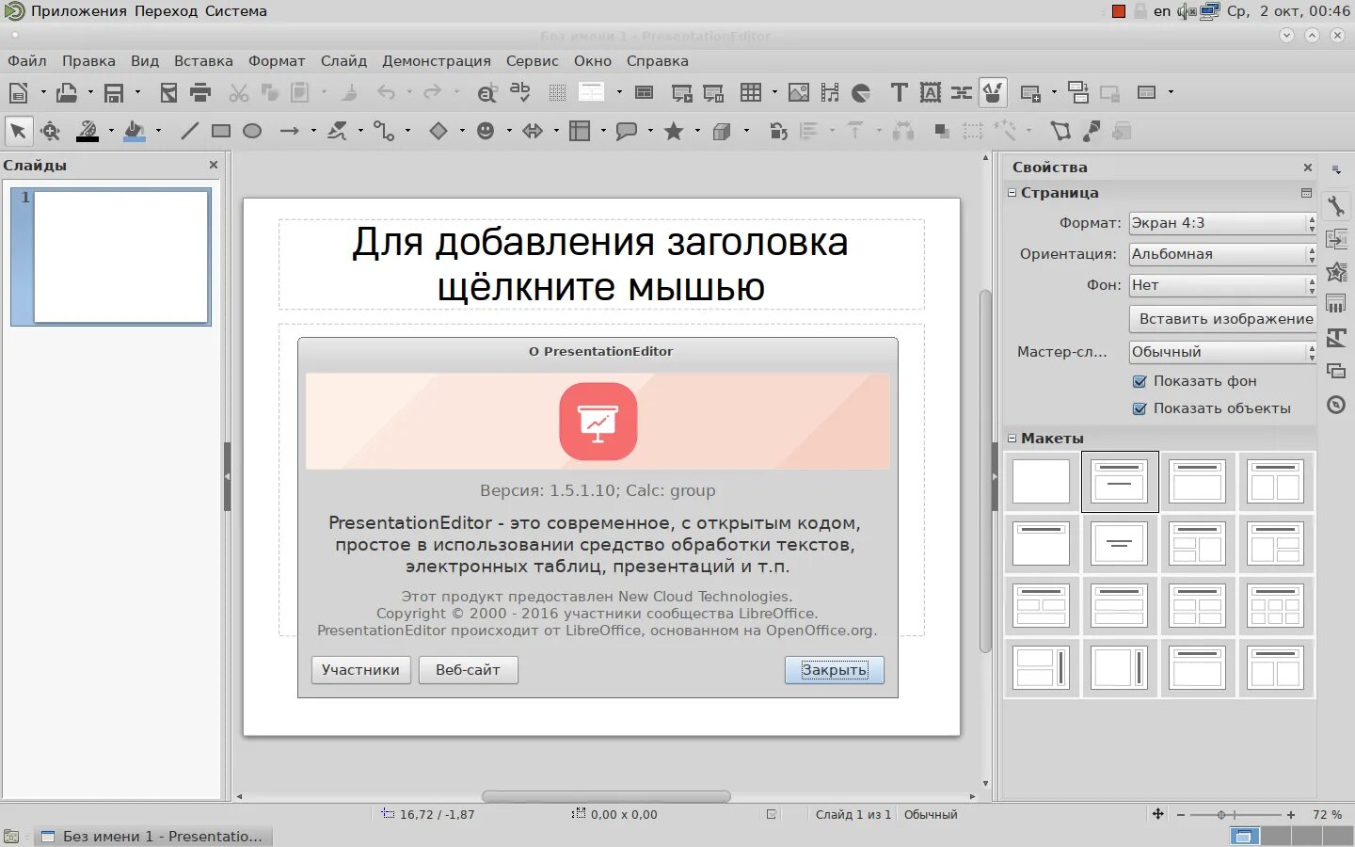Select the Line drawing tool
Viewport: 1355px width, 847px height.
(x=189, y=131)
